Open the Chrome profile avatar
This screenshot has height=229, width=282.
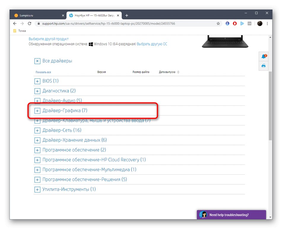260,23
